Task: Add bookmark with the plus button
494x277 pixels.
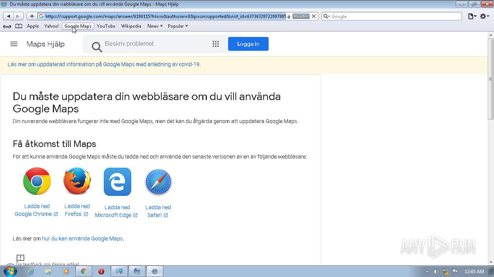Action: (x=32, y=16)
